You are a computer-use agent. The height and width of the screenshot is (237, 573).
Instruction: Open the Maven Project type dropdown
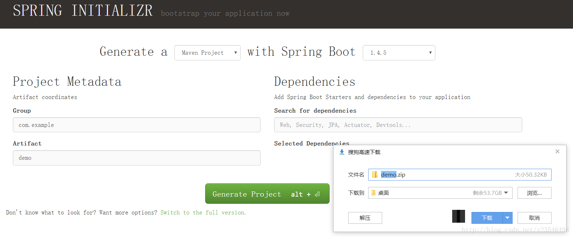pyautogui.click(x=207, y=53)
